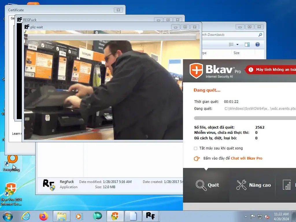Open Explorer help icon

258,44
